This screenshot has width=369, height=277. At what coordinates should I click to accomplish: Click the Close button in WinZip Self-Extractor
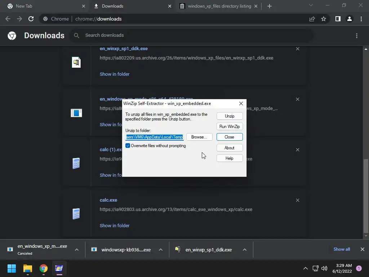[x=230, y=137]
